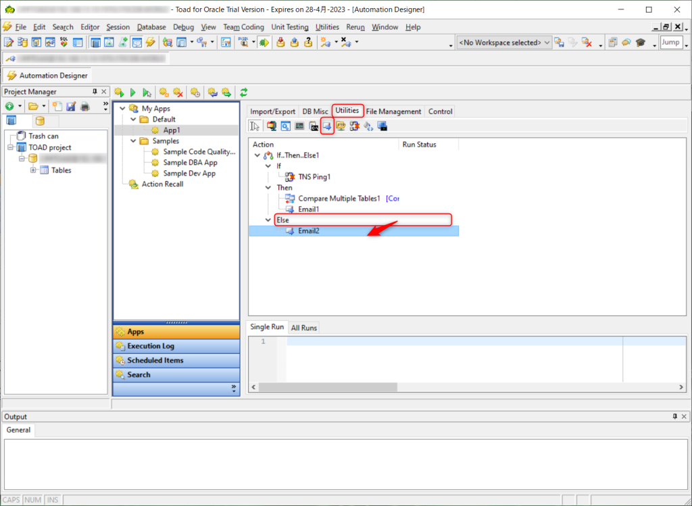Click the printer icon in Project Manager

(84, 106)
